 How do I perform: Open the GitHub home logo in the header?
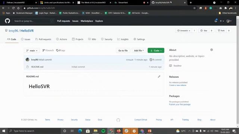(7, 21)
